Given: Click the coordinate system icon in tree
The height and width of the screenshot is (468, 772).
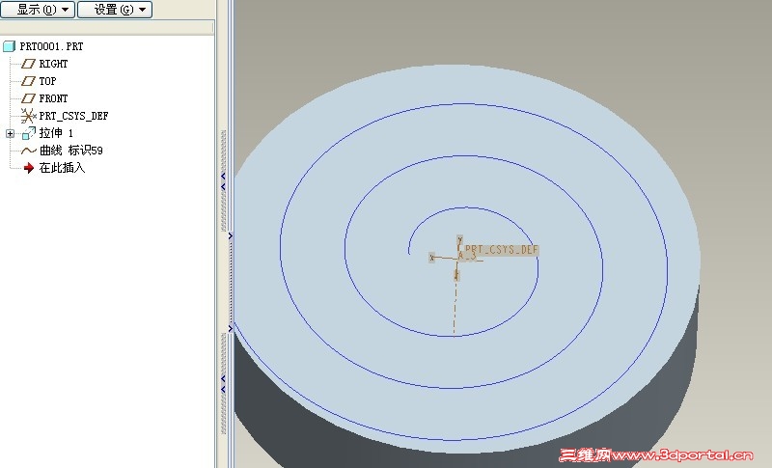Looking at the screenshot, I should click(28, 116).
